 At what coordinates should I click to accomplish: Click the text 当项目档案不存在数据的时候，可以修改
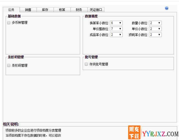33,135
